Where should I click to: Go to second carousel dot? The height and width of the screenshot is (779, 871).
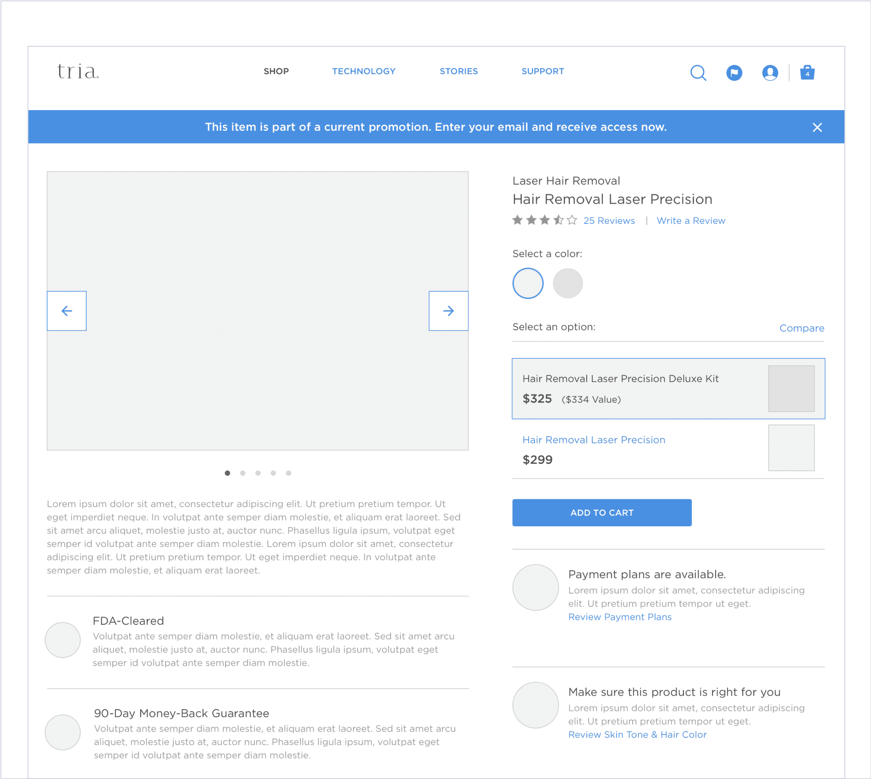pyautogui.click(x=243, y=473)
